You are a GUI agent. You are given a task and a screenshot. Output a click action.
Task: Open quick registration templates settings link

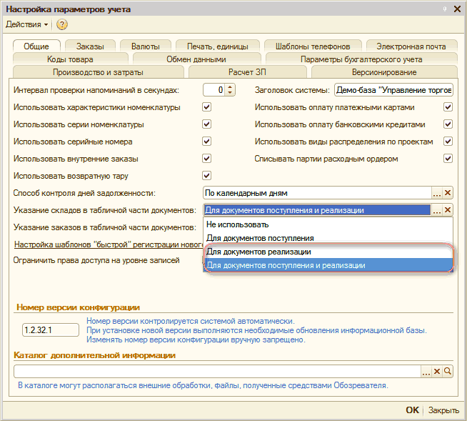(109, 244)
